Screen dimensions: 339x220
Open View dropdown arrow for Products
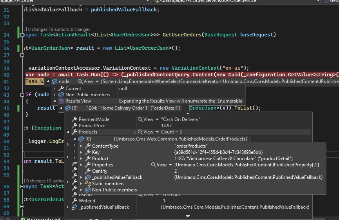157,132
